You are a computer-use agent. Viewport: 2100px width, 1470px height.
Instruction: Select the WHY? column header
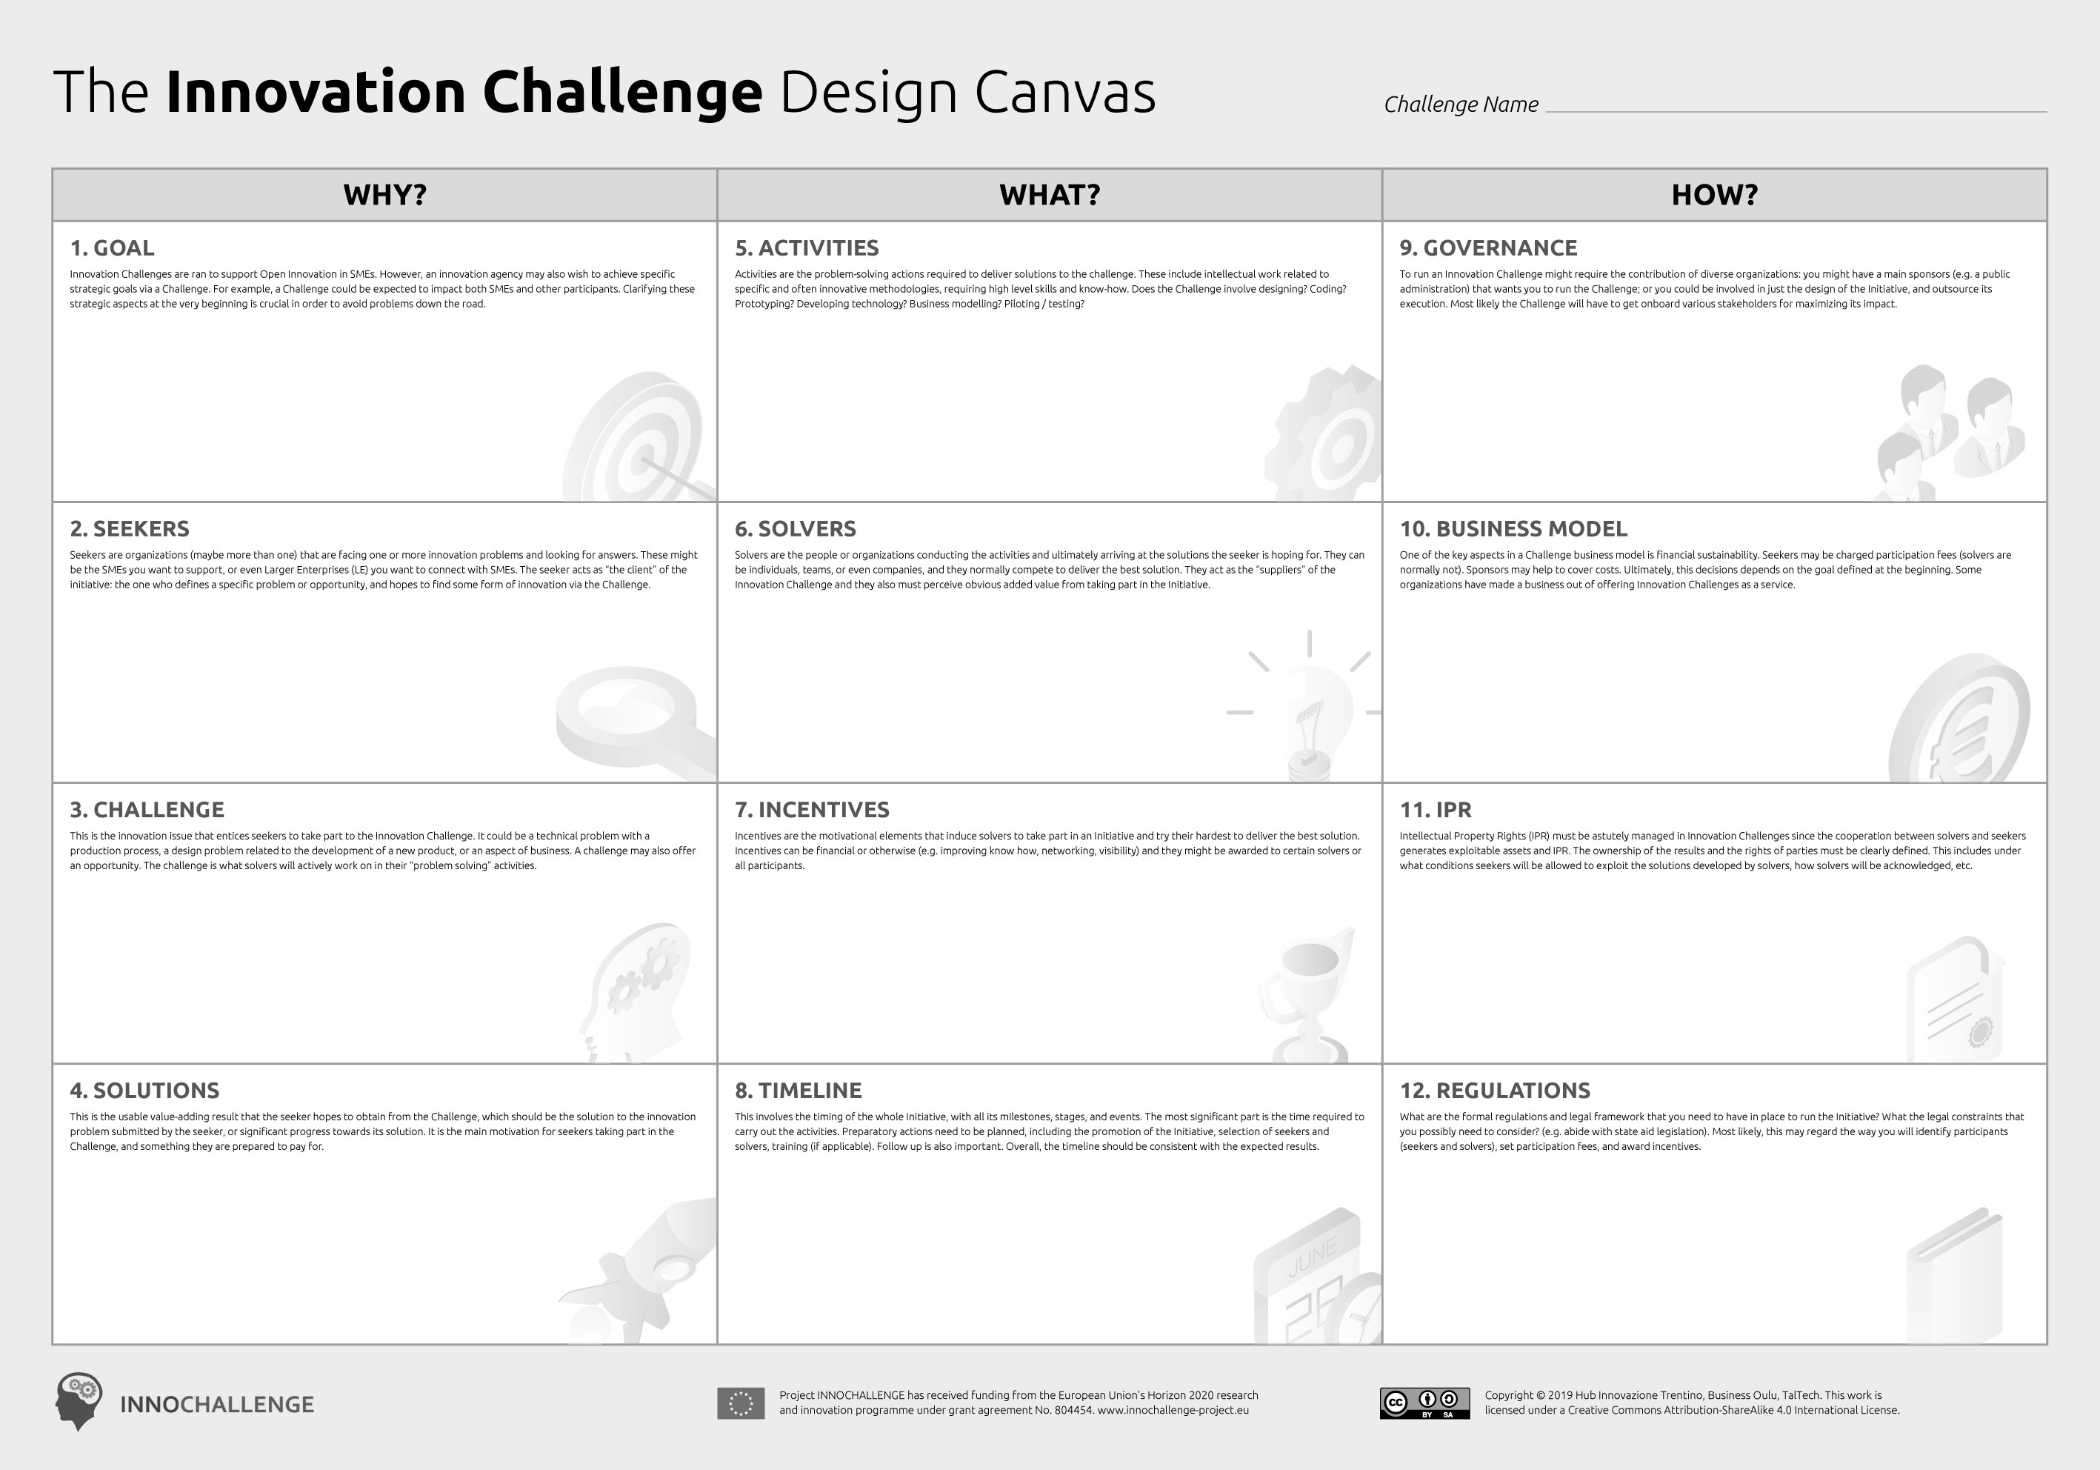coord(385,195)
